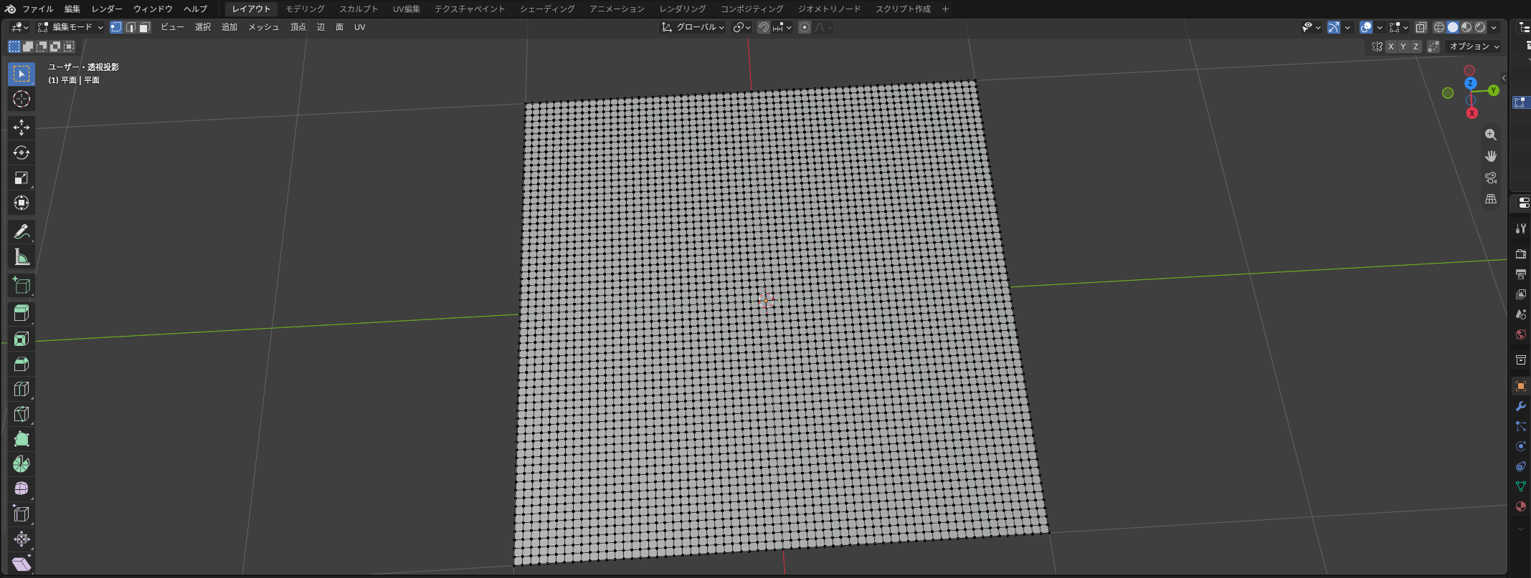Choose the 3D Cursor tool

click(22, 99)
